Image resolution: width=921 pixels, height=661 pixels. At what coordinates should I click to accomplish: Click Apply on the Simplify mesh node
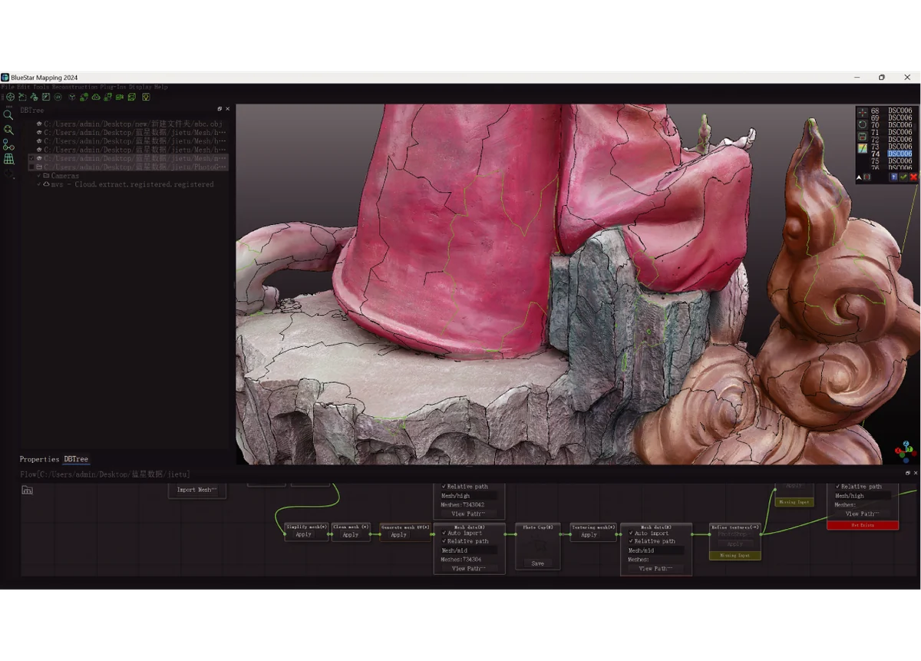[304, 534]
